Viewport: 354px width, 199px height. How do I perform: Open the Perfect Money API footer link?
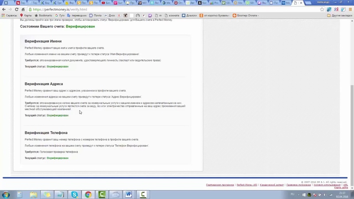(246, 185)
